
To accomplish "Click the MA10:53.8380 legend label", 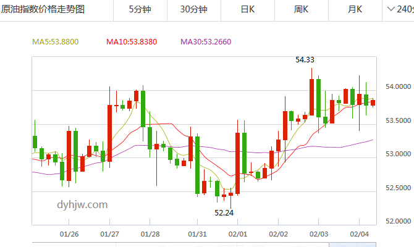I will 132,42.
